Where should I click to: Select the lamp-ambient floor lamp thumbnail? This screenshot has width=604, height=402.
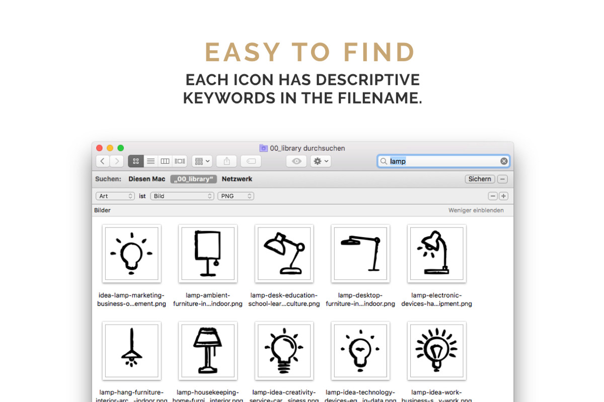point(208,254)
